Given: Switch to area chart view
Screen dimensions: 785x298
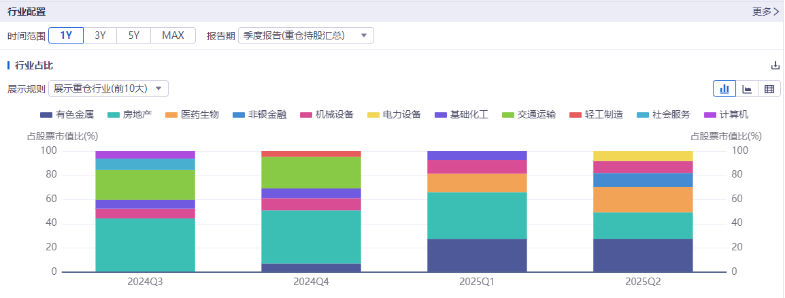Looking at the screenshot, I should point(747,89).
